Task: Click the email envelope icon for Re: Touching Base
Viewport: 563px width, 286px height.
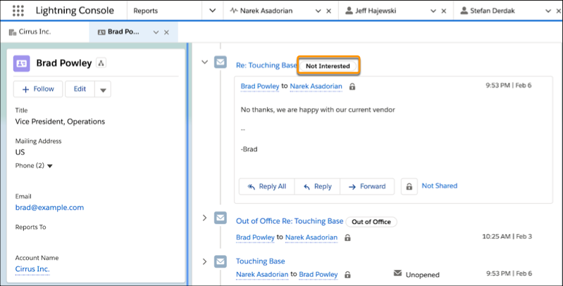Action: point(221,63)
